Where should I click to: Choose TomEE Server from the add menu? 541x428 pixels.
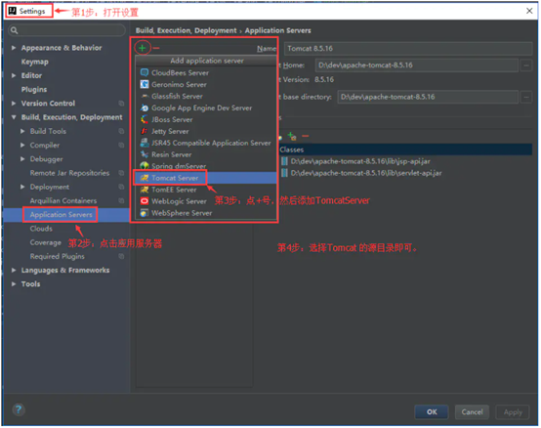point(206,190)
